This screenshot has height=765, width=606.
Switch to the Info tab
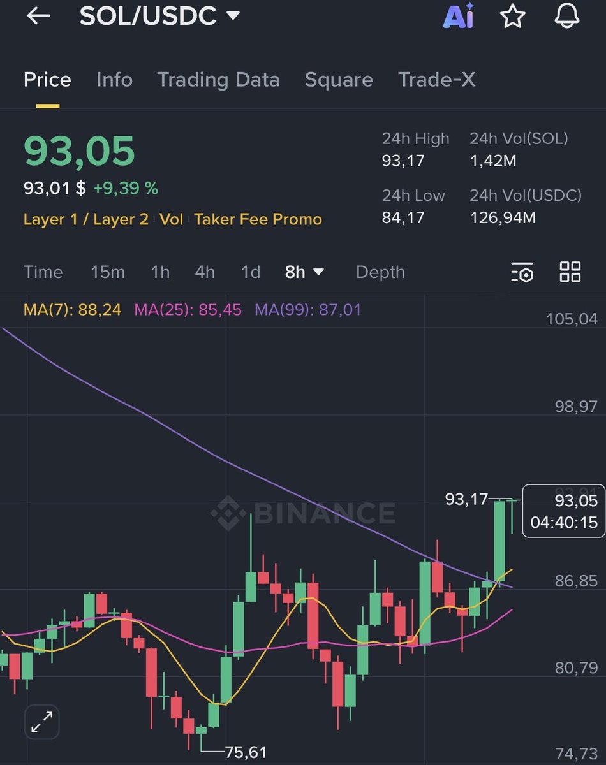pyautogui.click(x=114, y=80)
